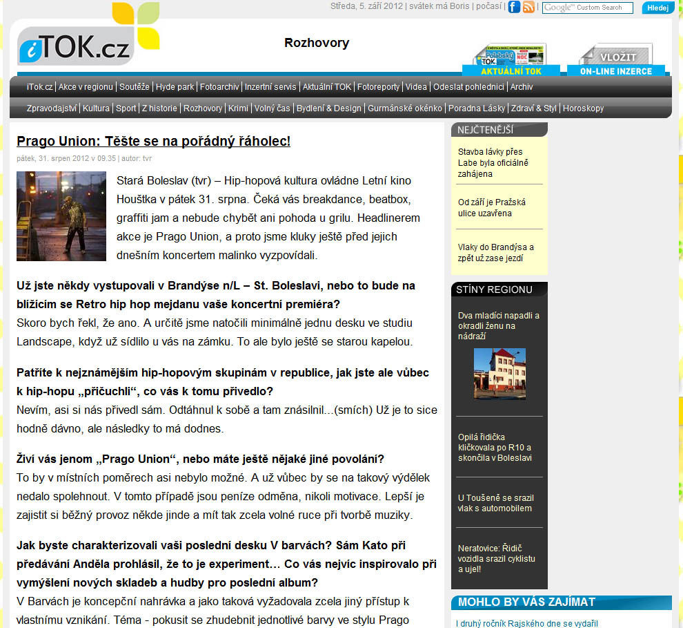Open the počasí link in header

(489, 6)
